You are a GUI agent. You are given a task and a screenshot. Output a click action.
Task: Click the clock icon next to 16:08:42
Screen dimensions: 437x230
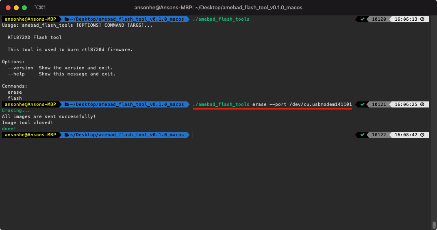click(422, 135)
